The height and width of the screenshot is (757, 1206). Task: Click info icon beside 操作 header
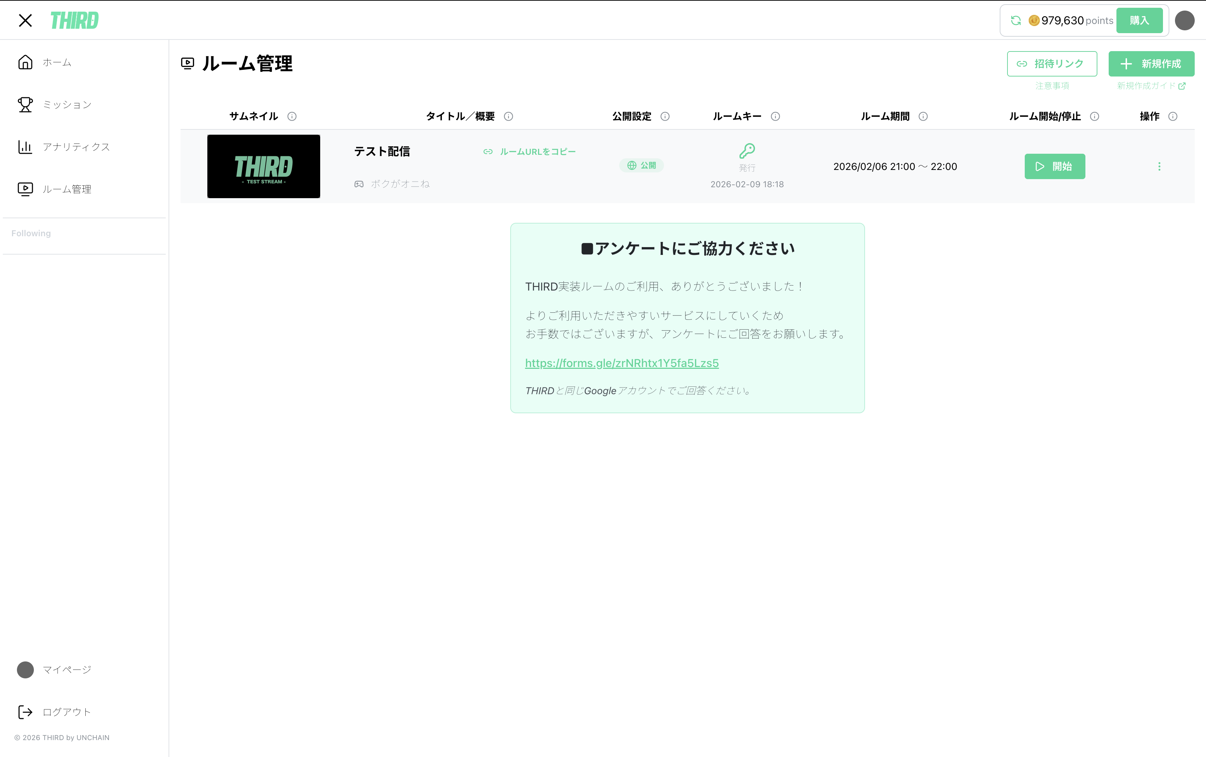[x=1172, y=116]
